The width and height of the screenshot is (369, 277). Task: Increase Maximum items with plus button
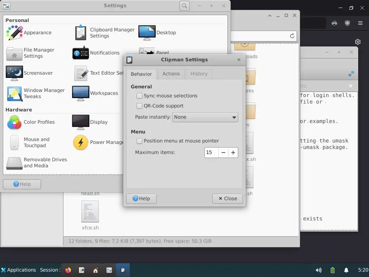[233, 153]
